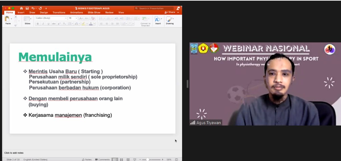Increase the list indent level
The width and height of the screenshot is (341, 161).
[x=122, y=18]
